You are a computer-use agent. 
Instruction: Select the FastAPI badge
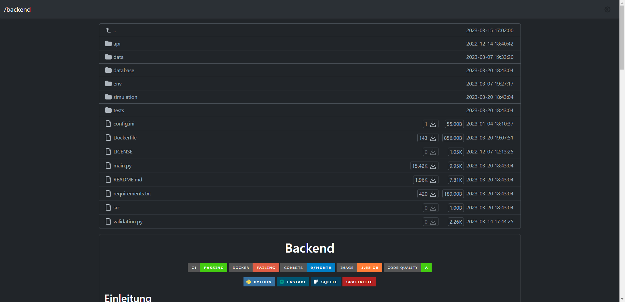click(293, 282)
